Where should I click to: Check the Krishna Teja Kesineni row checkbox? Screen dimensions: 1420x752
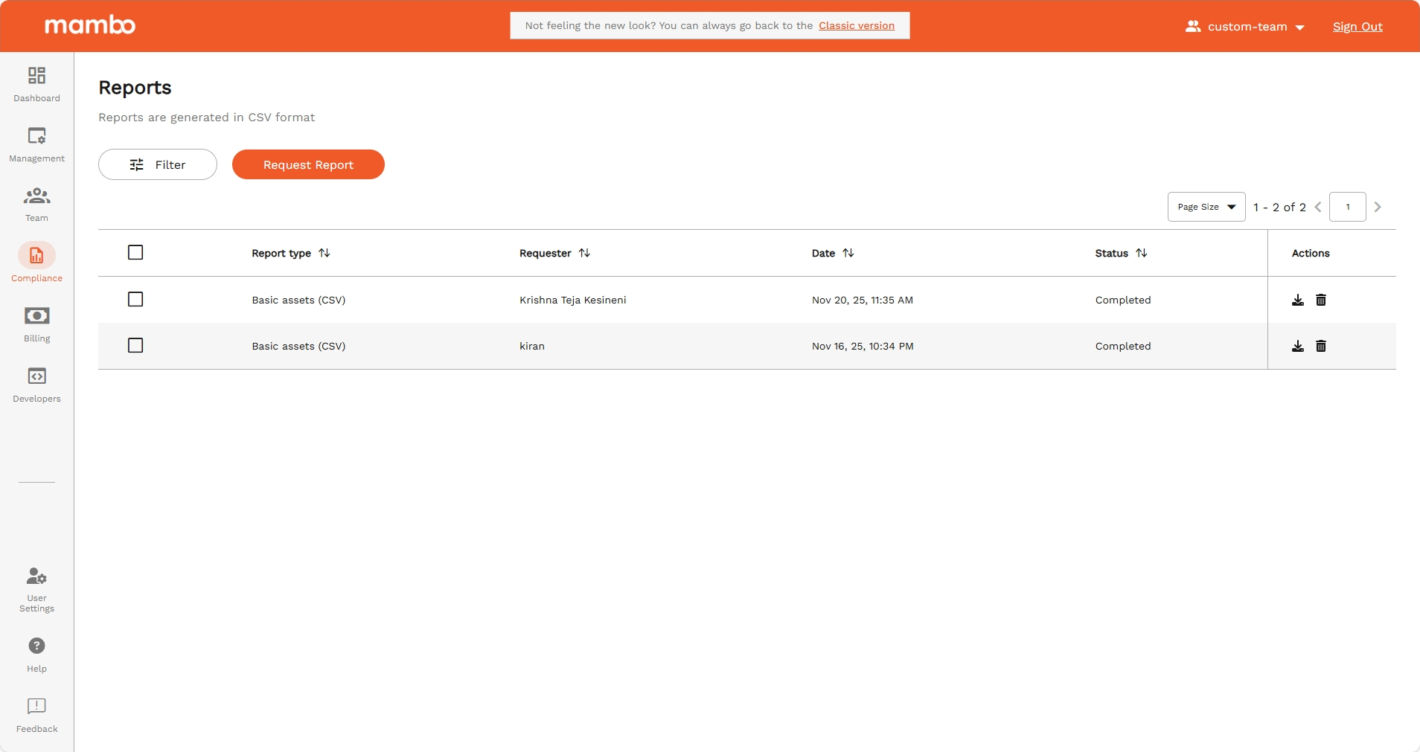[135, 299]
